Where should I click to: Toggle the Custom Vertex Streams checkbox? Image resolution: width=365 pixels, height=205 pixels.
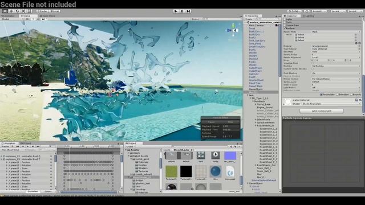[x=313, y=69]
